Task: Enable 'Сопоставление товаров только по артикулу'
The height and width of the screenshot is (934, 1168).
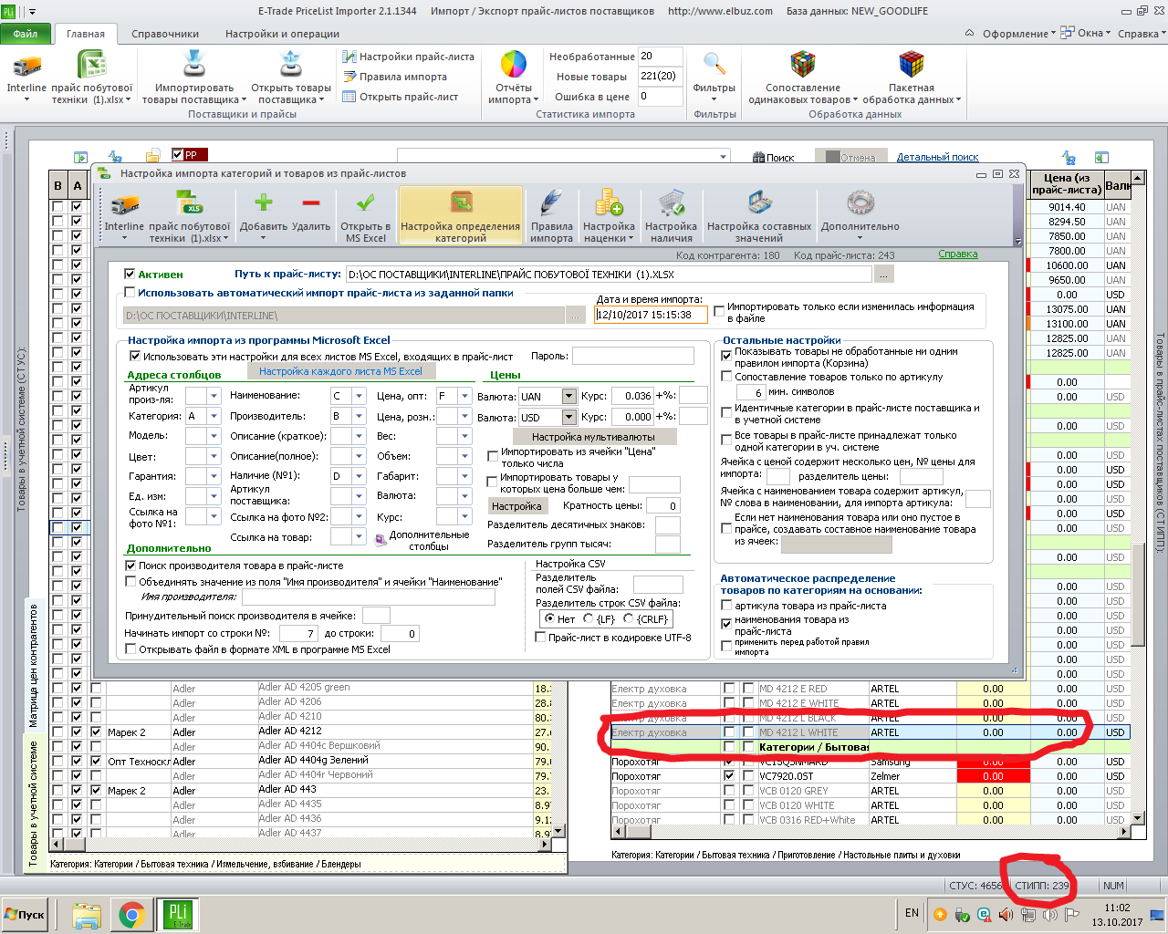Action: [x=727, y=377]
